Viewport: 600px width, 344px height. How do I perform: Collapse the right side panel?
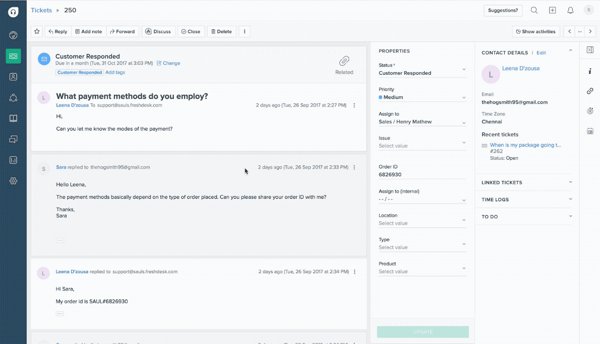590,50
